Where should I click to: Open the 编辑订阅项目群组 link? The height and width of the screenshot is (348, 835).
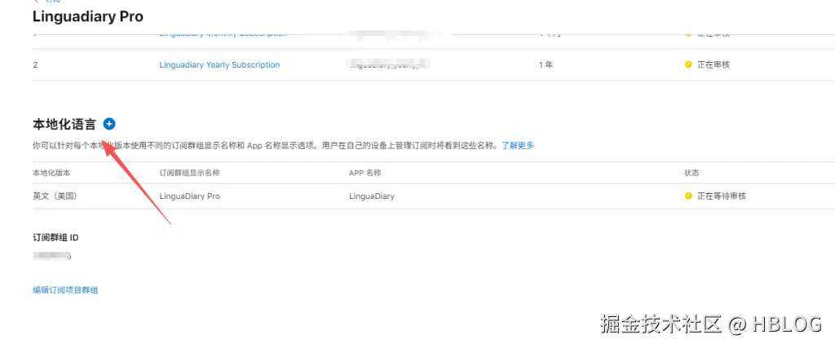click(x=65, y=290)
